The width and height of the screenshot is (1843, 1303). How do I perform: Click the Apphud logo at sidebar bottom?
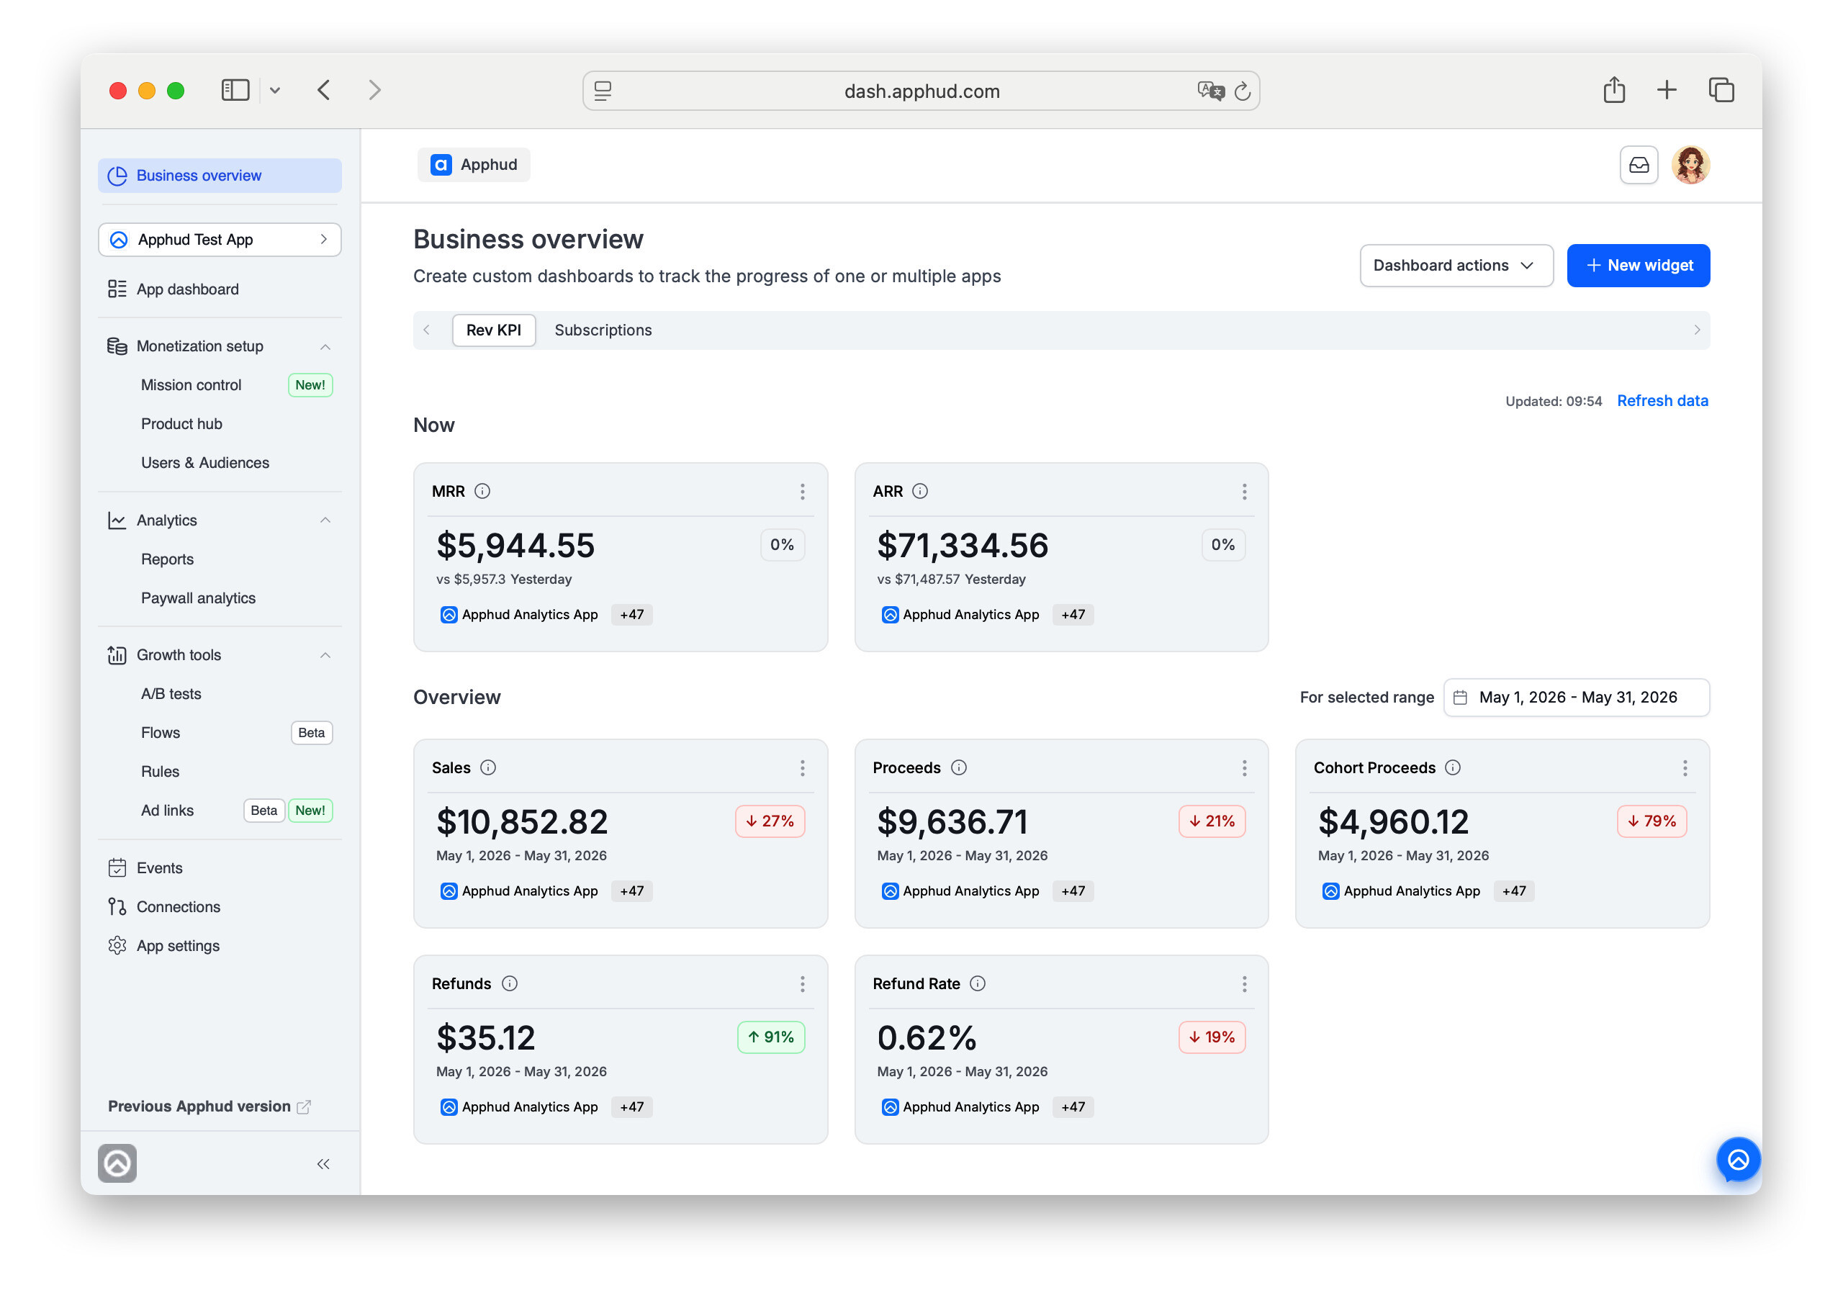click(x=117, y=1163)
